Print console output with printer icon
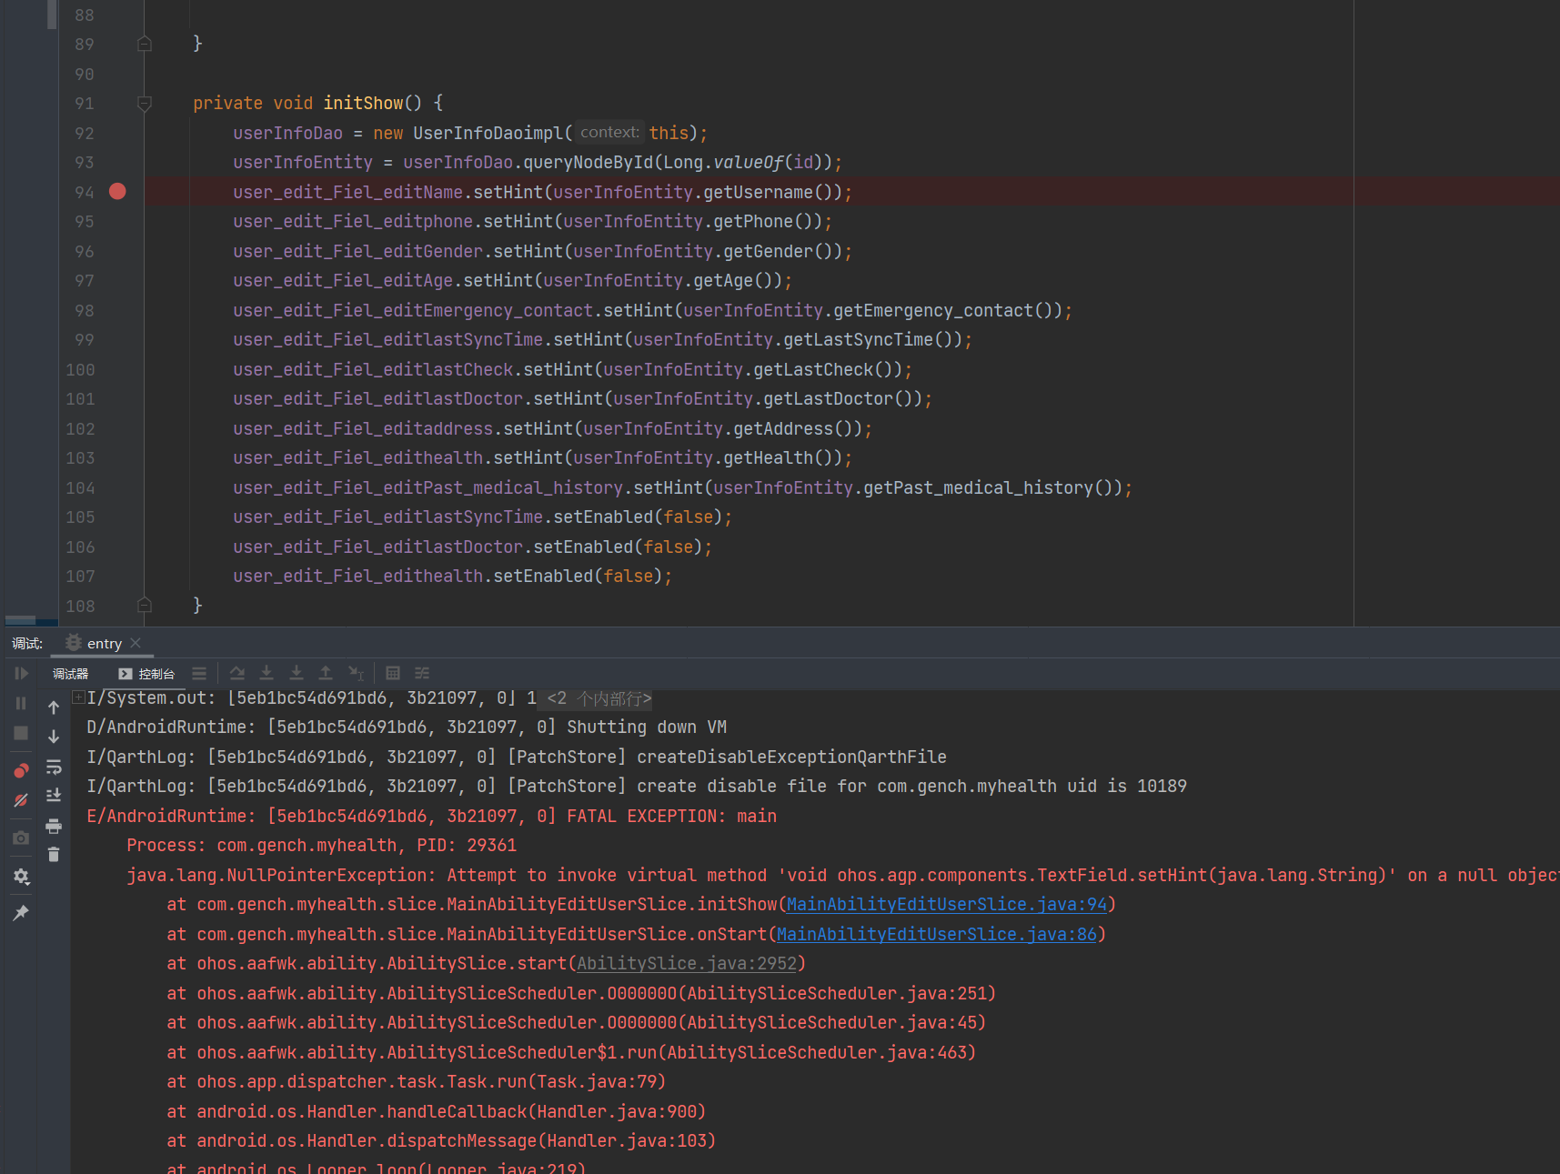1560x1174 pixels. click(54, 826)
